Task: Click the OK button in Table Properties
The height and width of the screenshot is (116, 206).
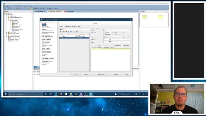Action: 75,75
